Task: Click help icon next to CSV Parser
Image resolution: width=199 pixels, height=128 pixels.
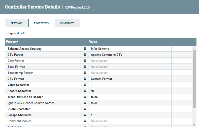Action: pyautogui.click(x=85, y=55)
